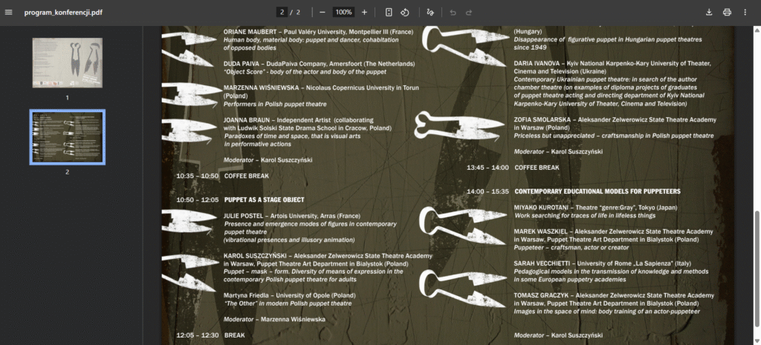This screenshot has width=761, height=345.
Task: Click the 100% zoom level field
Action: 343,13
